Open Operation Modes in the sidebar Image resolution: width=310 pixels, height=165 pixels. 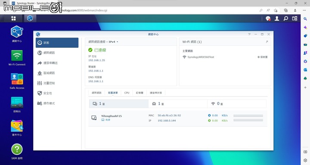pos(57,103)
